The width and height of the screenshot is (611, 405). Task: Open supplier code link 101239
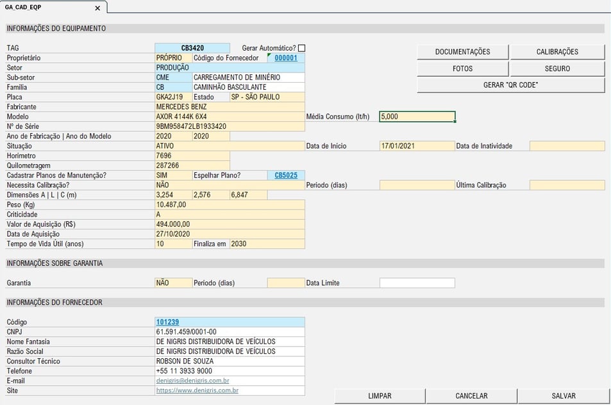click(167, 322)
